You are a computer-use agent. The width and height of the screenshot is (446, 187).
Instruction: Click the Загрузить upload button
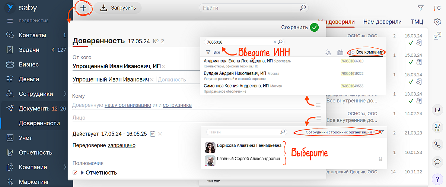pyautogui.click(x=118, y=8)
